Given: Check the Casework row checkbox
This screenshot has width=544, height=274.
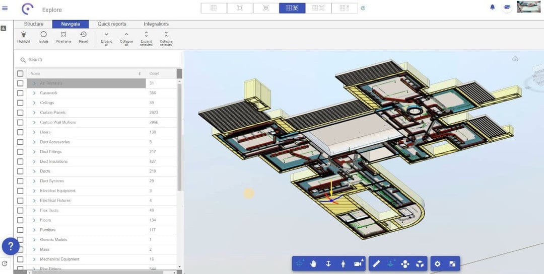Looking at the screenshot, I should 20,93.
